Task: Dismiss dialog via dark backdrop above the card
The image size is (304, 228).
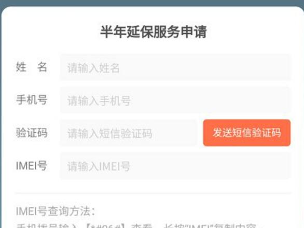Action: [x=152, y=3]
